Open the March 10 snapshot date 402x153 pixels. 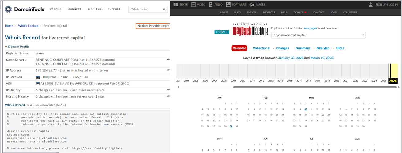point(306,109)
